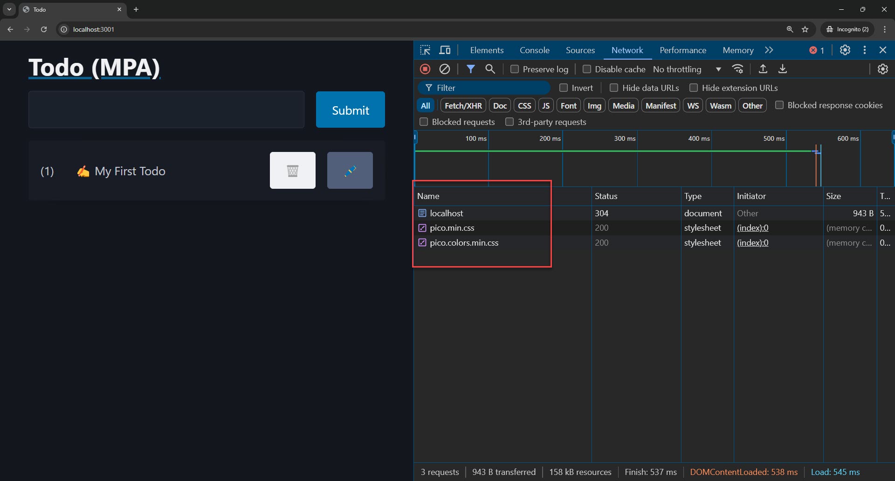Open the network search magnifier
Screen dimensions: 895x481
tap(490, 69)
